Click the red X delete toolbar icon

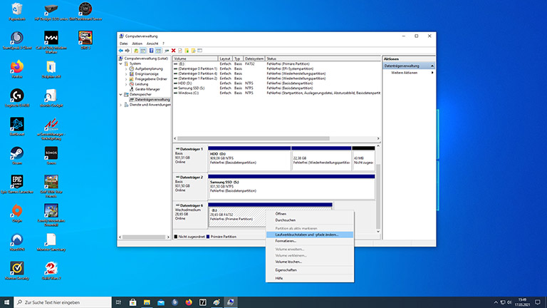pyautogui.click(x=173, y=51)
